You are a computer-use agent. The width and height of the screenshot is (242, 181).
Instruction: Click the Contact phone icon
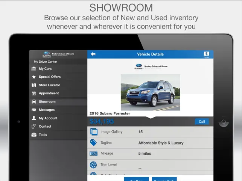coord(34,126)
